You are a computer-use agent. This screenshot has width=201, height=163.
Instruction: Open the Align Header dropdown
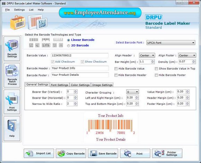[147, 55]
